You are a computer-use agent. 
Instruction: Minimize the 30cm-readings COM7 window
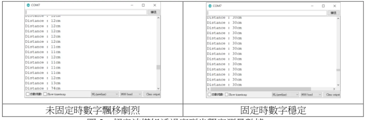[312, 6]
